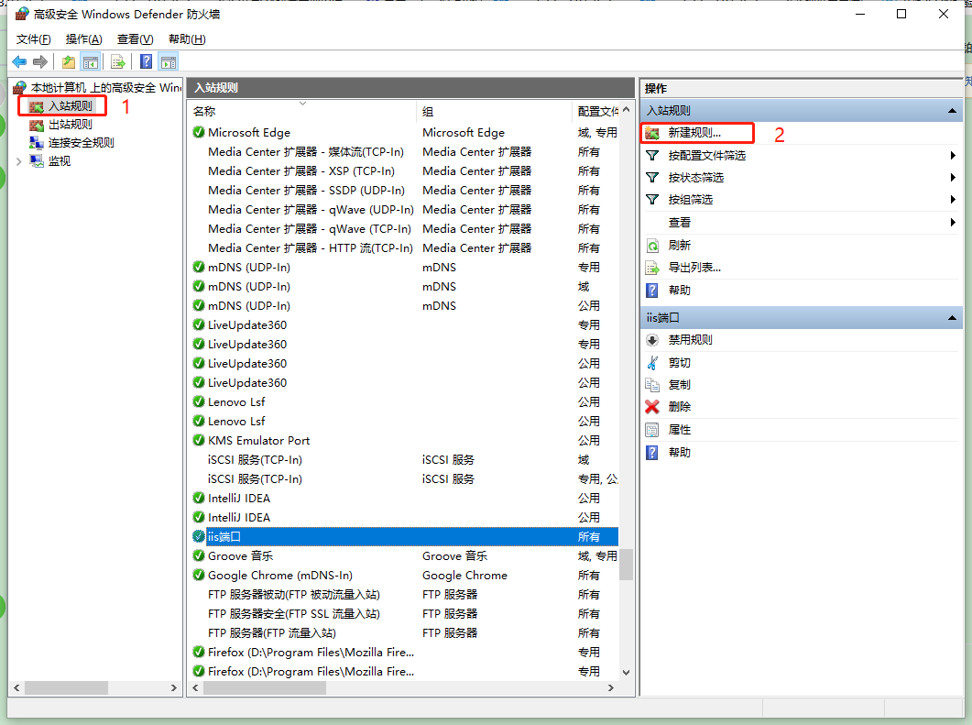Click left tree horizontal scrollbar right arrow
This screenshot has width=972, height=725.
[173, 687]
